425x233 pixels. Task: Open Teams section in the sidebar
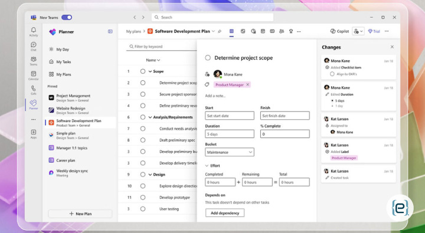click(34, 61)
